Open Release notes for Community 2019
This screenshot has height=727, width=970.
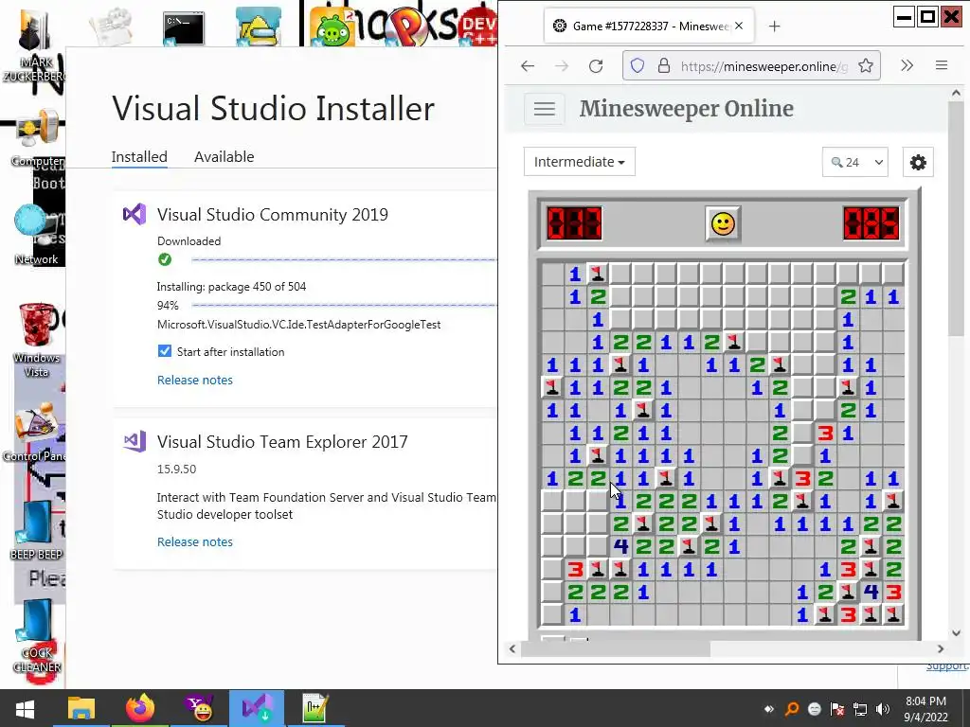click(x=195, y=381)
